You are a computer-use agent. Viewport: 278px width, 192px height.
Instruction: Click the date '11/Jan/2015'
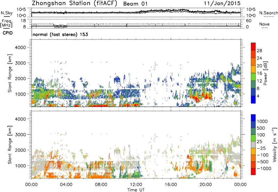(x=222, y=3)
